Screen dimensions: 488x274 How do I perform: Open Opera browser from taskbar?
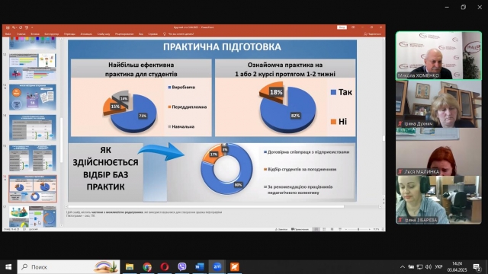(x=165, y=267)
